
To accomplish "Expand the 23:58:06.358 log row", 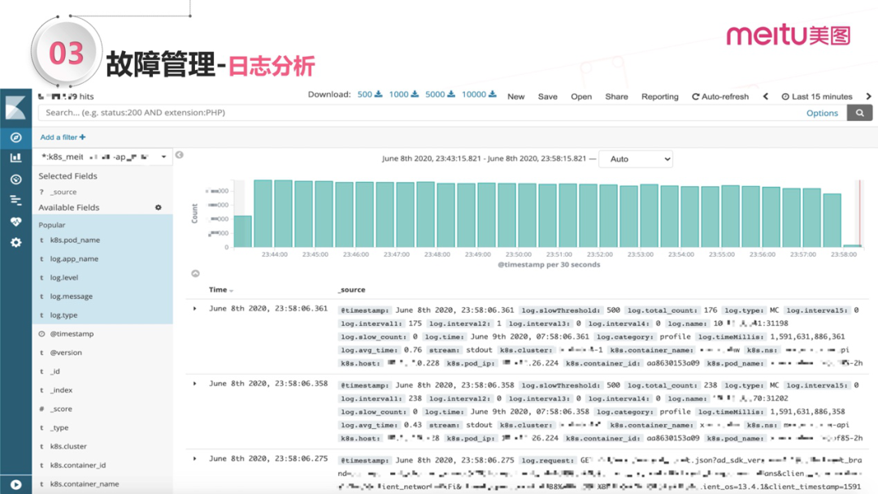I will pyautogui.click(x=194, y=383).
